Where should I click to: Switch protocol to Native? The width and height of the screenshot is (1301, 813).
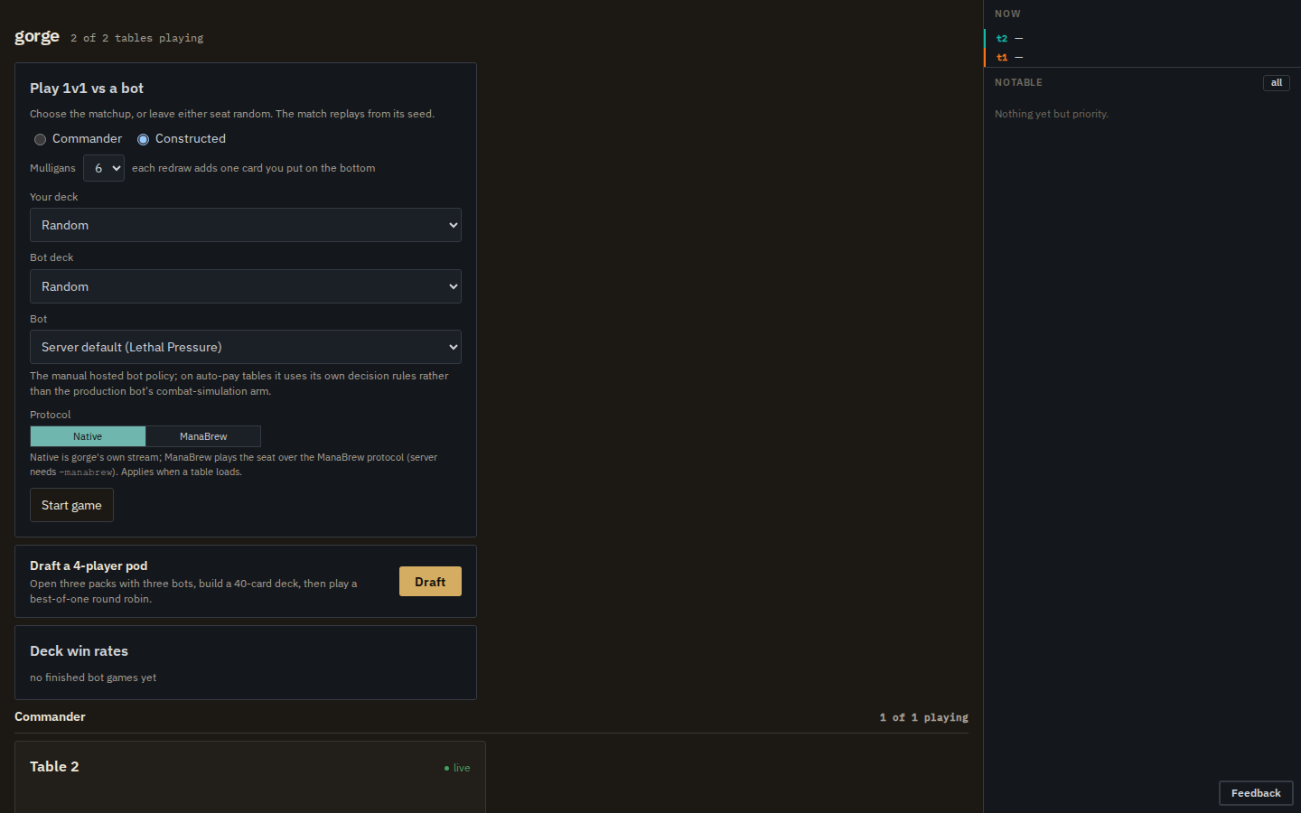pos(88,436)
